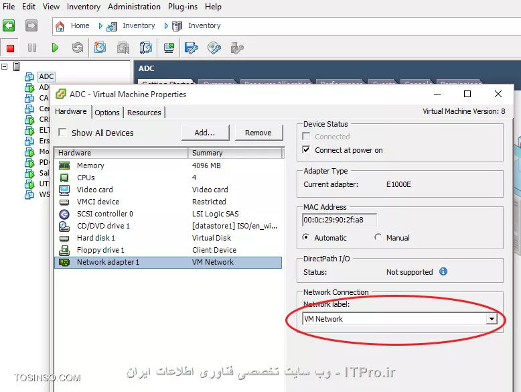Open the View menu
521x392 pixels.
(51, 7)
